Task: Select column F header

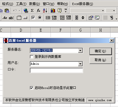Action: (61, 30)
